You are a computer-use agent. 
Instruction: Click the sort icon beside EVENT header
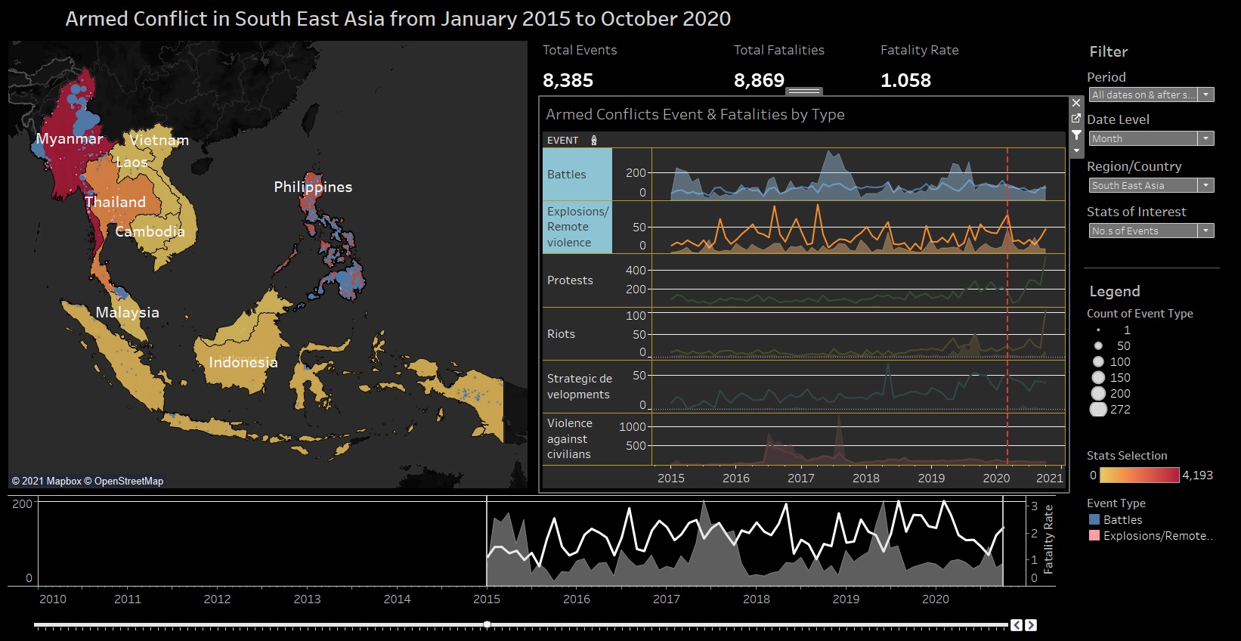click(594, 141)
